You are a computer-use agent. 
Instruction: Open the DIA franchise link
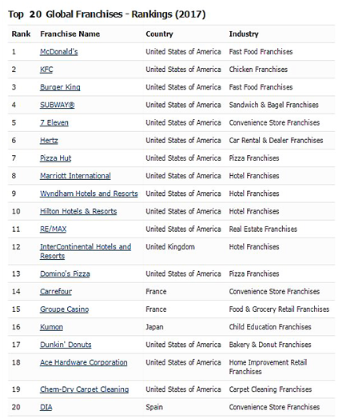coord(46,407)
